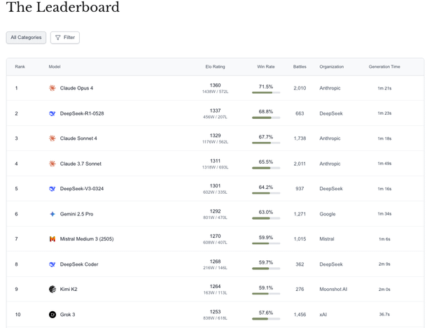Sort by the Battles column header
The image size is (448, 328).
[300, 66]
